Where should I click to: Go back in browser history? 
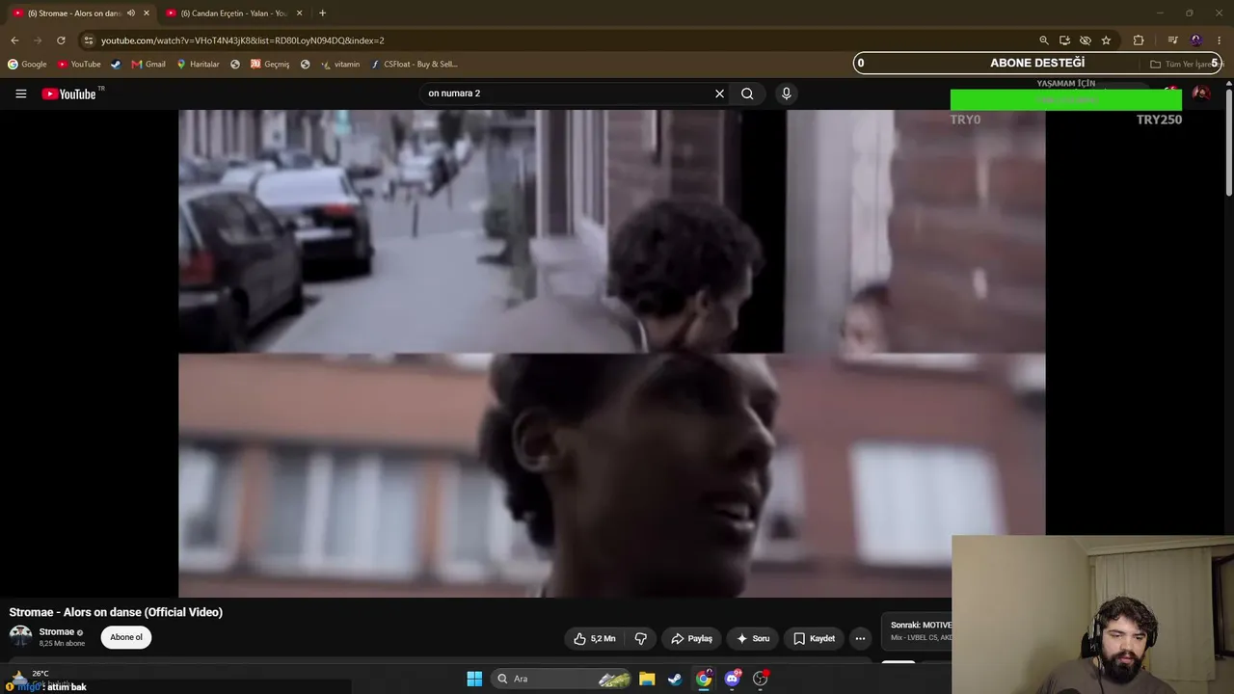click(14, 40)
